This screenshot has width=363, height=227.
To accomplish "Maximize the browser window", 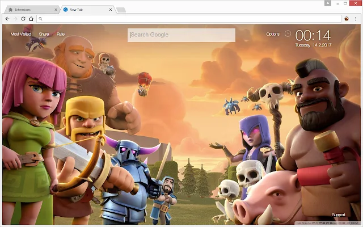I will tap(345, 3).
